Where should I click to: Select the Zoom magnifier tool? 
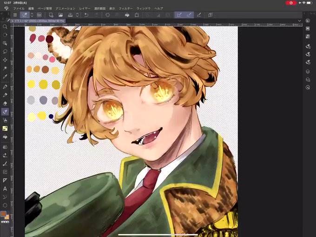(x=5, y=26)
